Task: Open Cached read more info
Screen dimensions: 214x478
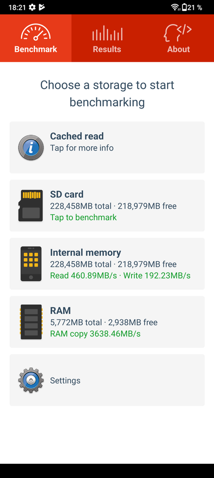Action: [x=82, y=148]
